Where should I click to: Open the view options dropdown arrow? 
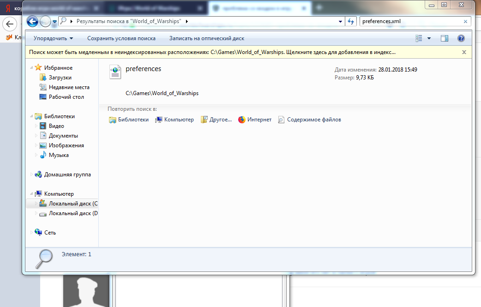(429, 38)
